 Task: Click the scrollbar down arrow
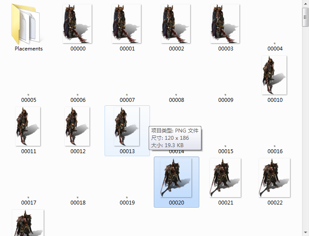click(x=306, y=232)
